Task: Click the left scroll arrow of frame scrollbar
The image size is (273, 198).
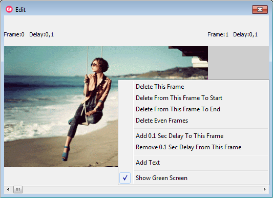Action: click(x=8, y=189)
